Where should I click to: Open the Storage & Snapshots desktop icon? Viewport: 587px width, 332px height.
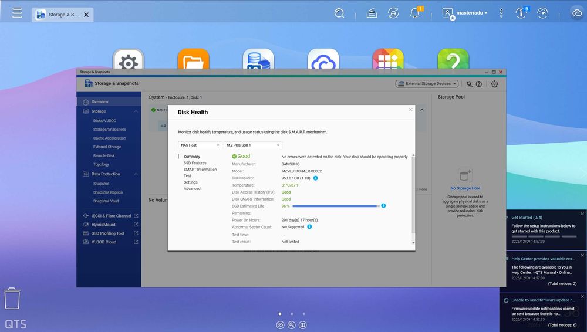[258, 59]
